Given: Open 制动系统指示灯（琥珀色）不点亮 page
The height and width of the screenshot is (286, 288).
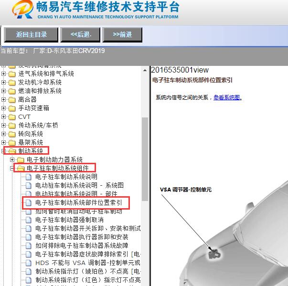Looking at the screenshot, I should coord(88,271).
